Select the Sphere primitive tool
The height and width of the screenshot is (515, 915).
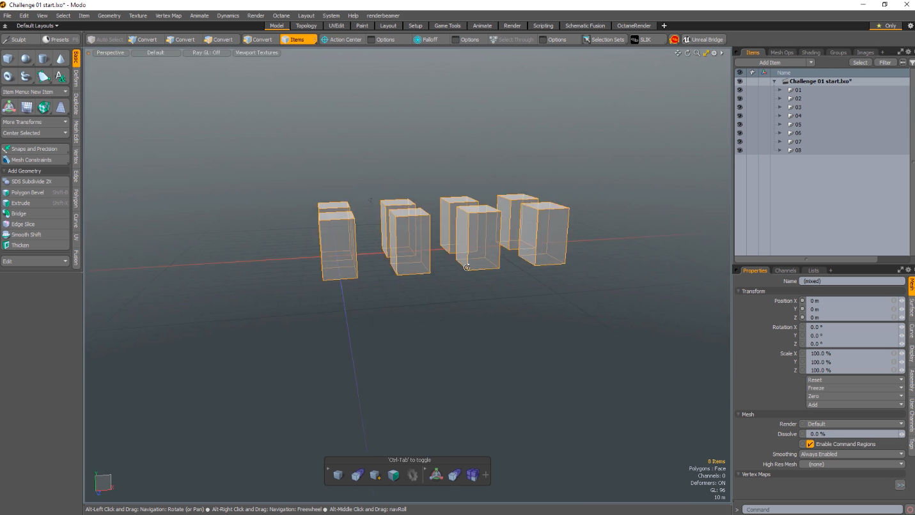pos(26,58)
